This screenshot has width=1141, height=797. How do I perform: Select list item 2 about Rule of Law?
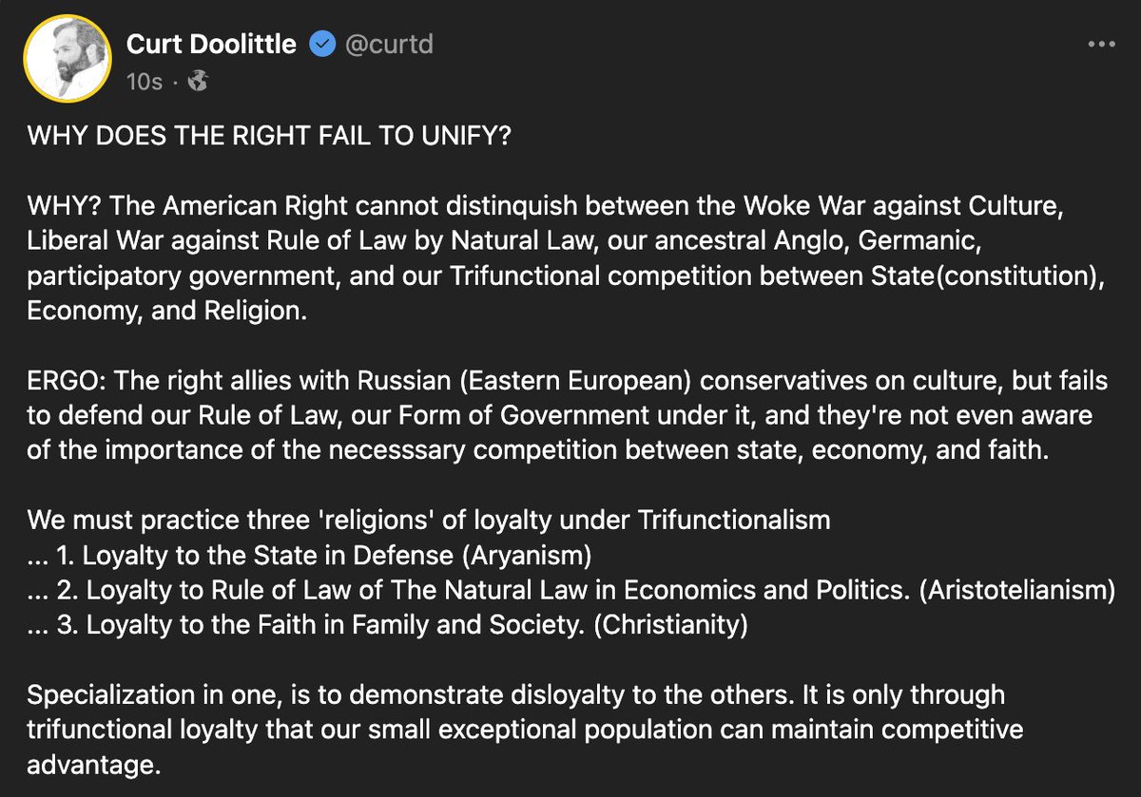pos(570,590)
